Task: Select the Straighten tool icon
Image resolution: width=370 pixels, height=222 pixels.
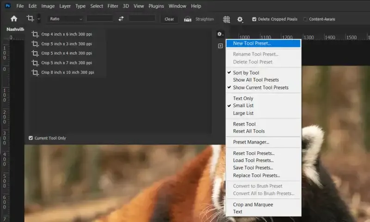Action: pyautogui.click(x=188, y=19)
